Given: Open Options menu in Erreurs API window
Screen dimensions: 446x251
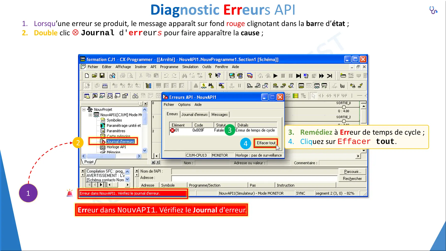Looking at the screenshot, I should tap(184, 105).
